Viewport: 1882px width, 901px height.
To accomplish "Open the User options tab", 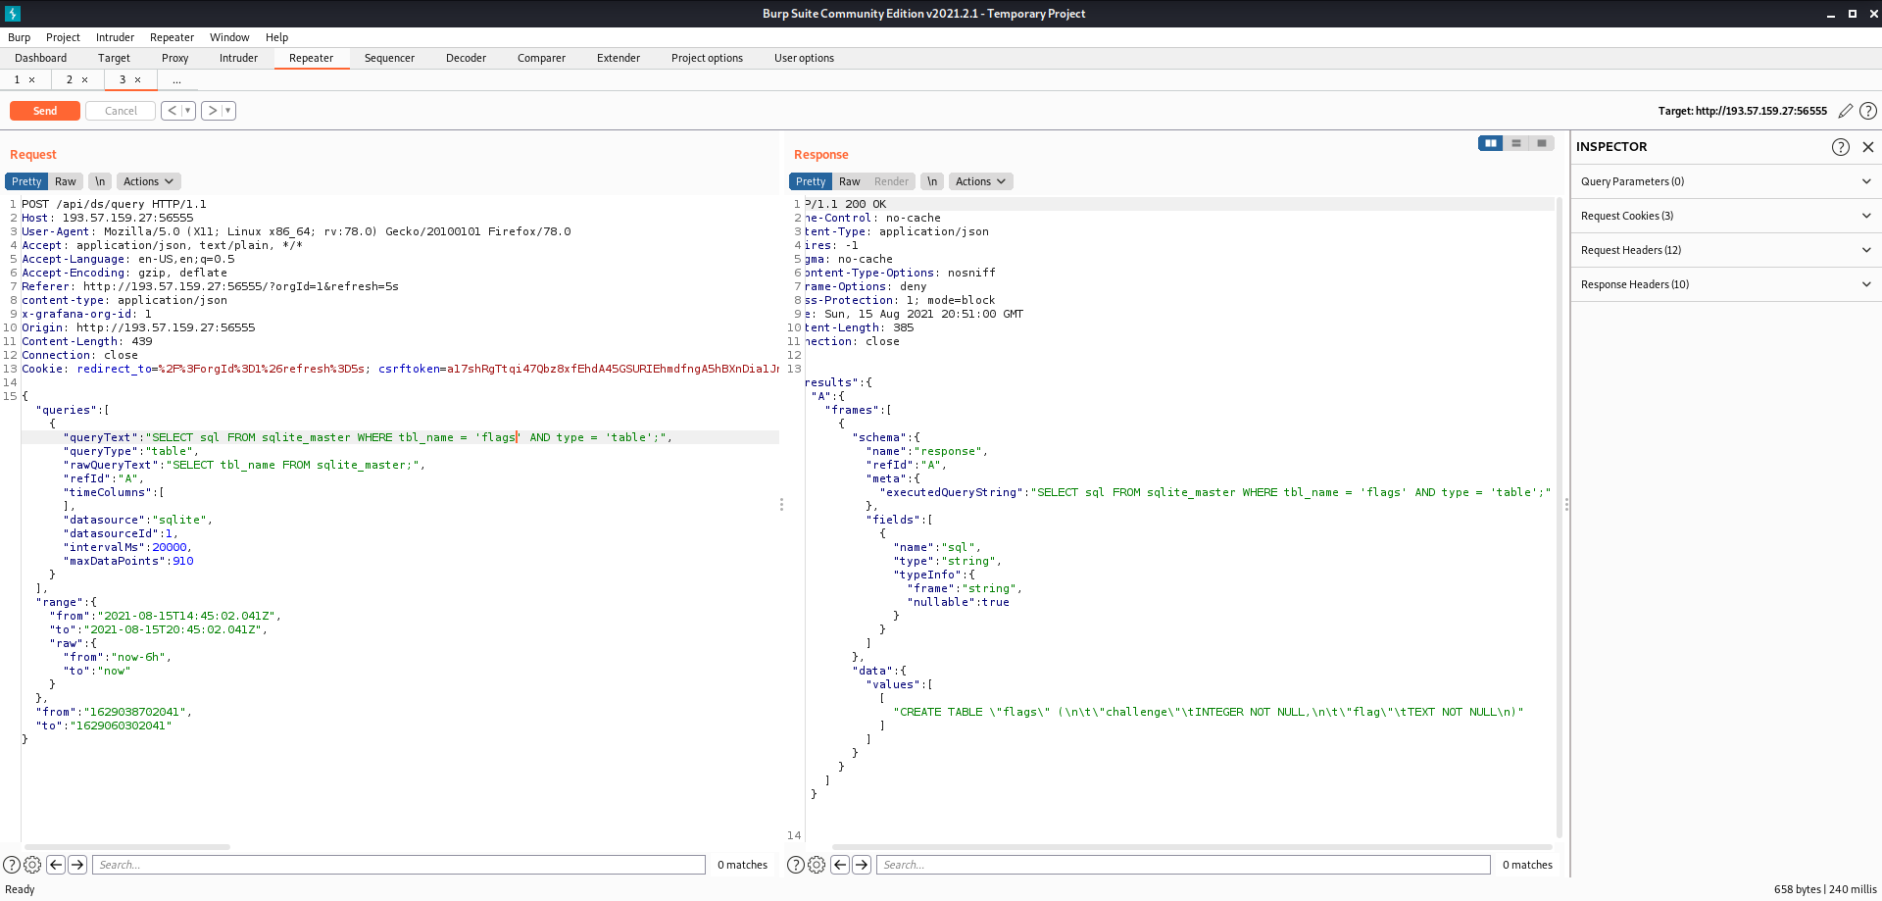I will click(x=805, y=58).
